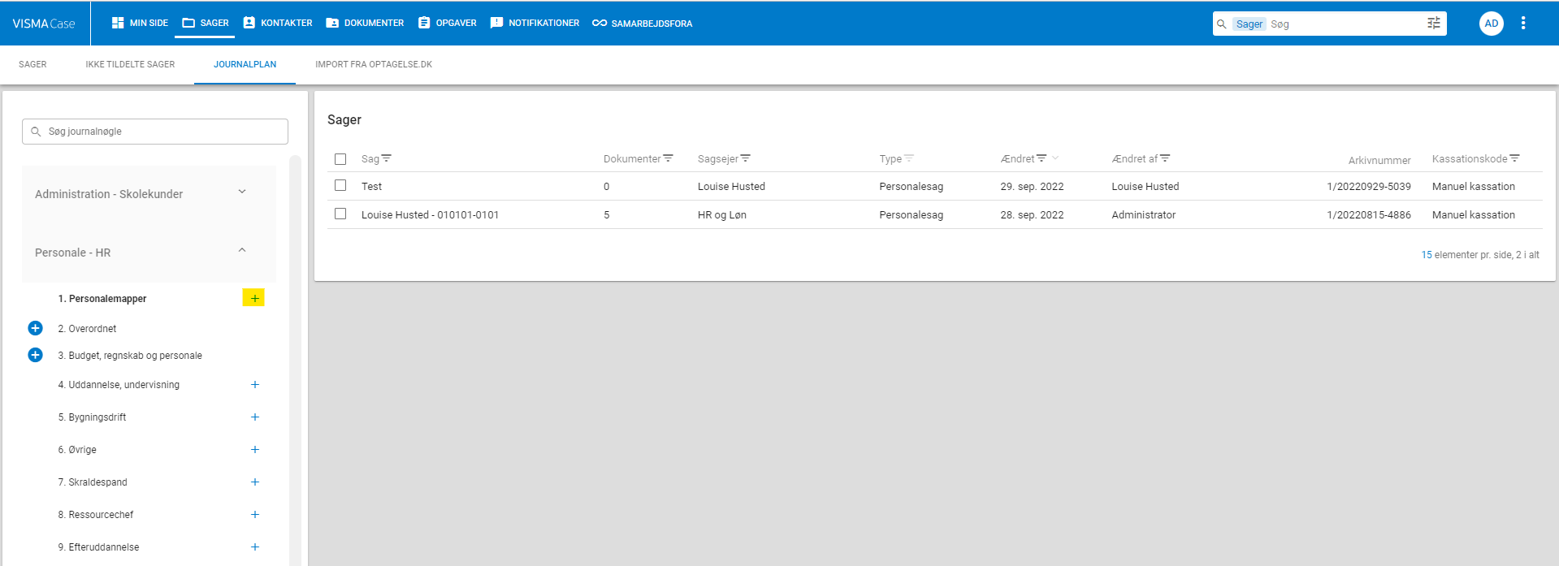Open the three-dot overflow menu
The height and width of the screenshot is (566, 1559).
[x=1523, y=24]
